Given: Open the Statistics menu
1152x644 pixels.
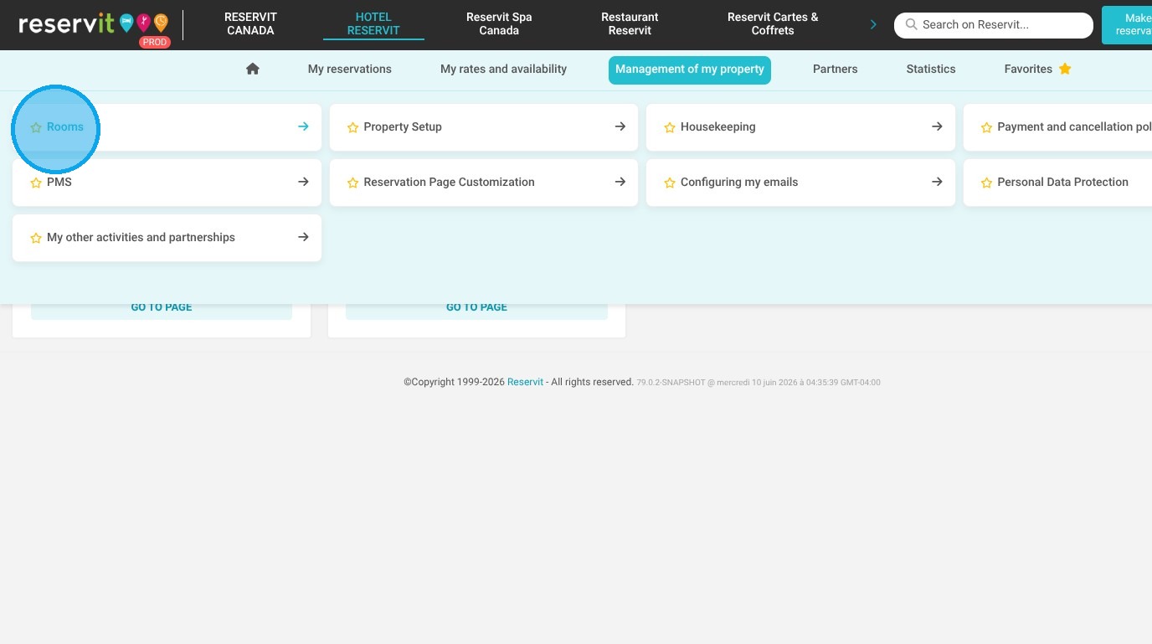Looking at the screenshot, I should coord(931,70).
